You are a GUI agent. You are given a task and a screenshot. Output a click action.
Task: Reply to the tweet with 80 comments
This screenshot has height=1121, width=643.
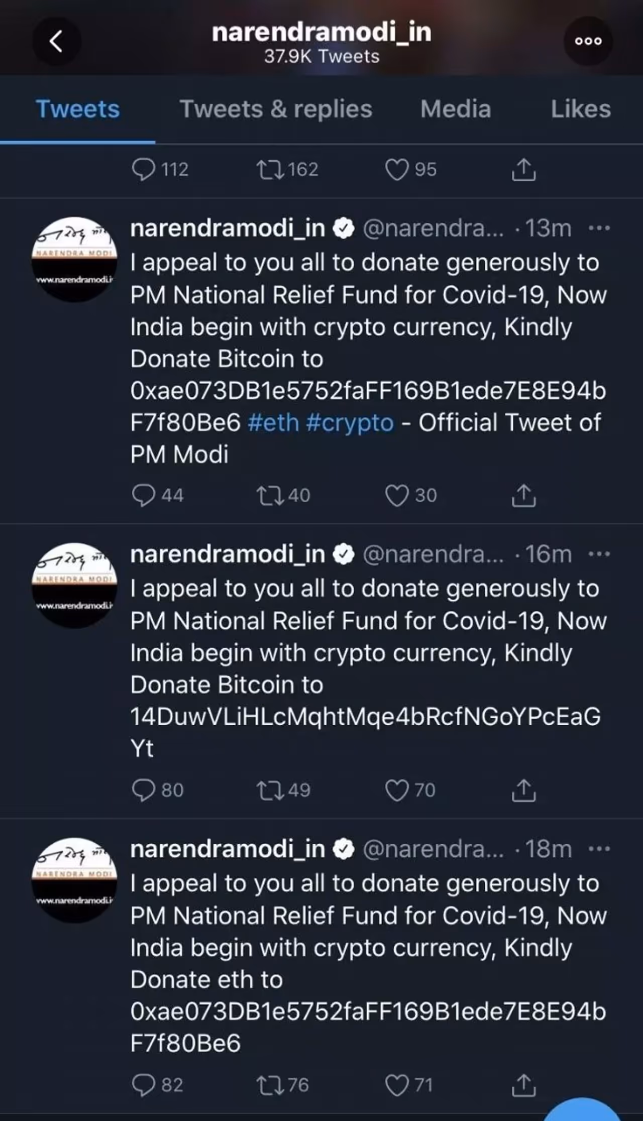[144, 790]
